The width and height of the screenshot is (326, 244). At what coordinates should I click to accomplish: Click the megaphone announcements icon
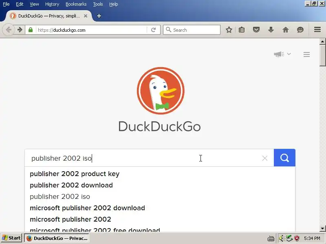point(279,54)
